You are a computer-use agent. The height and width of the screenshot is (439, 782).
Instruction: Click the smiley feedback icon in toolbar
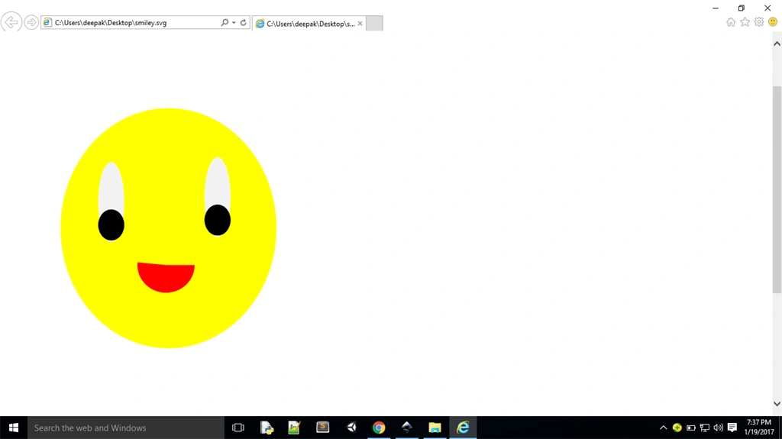tap(773, 22)
